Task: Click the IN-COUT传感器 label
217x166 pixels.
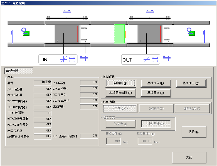Action: coord(17,107)
